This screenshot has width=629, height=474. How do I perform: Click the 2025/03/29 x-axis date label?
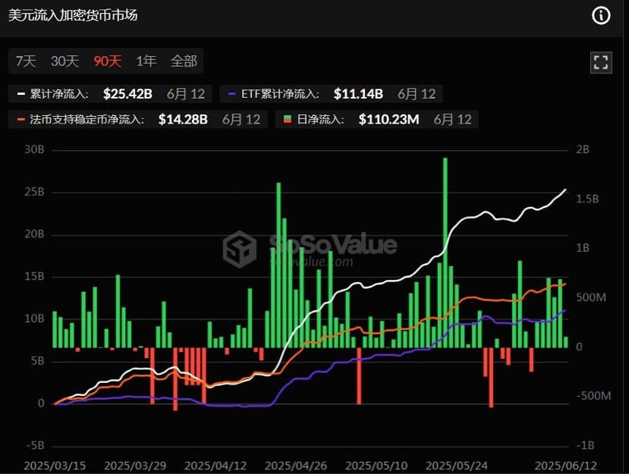[135, 466]
